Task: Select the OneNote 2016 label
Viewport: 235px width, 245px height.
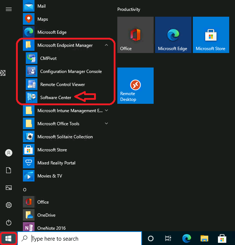Action: pos(52,228)
